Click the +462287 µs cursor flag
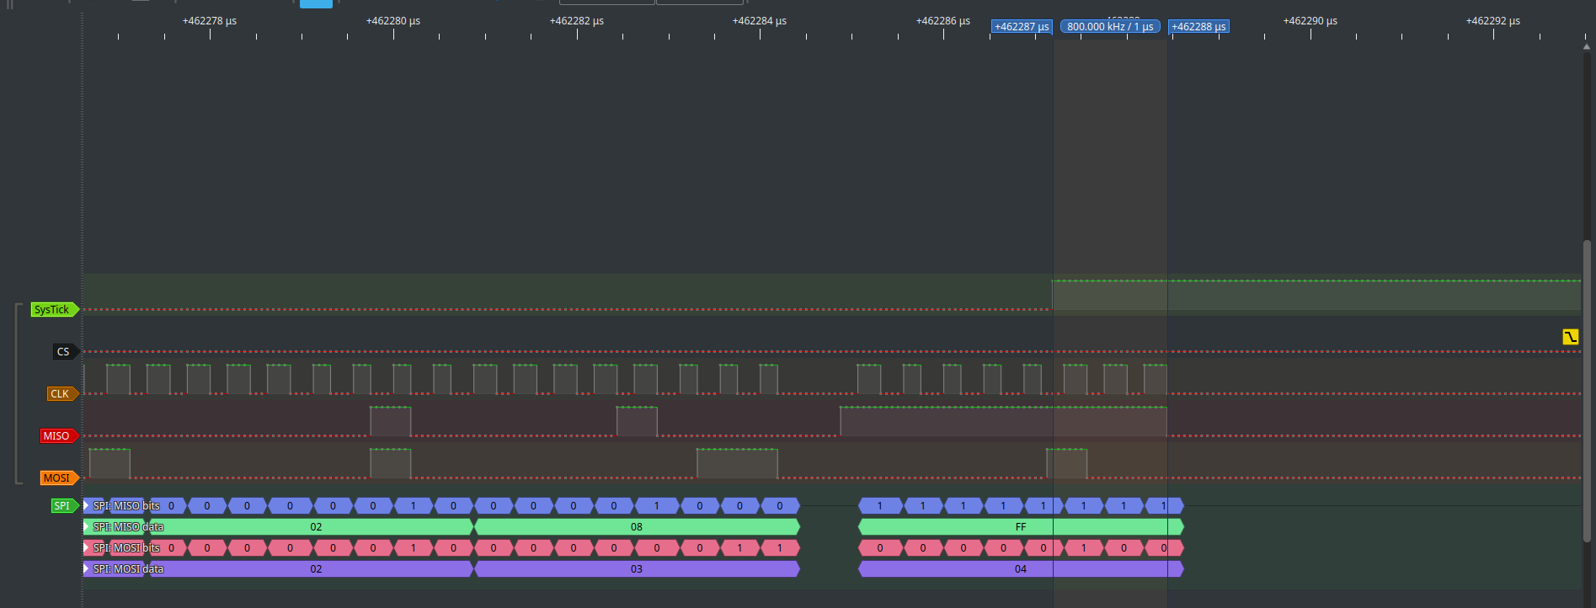The height and width of the screenshot is (608, 1596). 1021,27
